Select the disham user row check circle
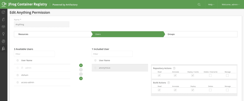The width and height of the screenshot is (244, 101). pos(17,75)
